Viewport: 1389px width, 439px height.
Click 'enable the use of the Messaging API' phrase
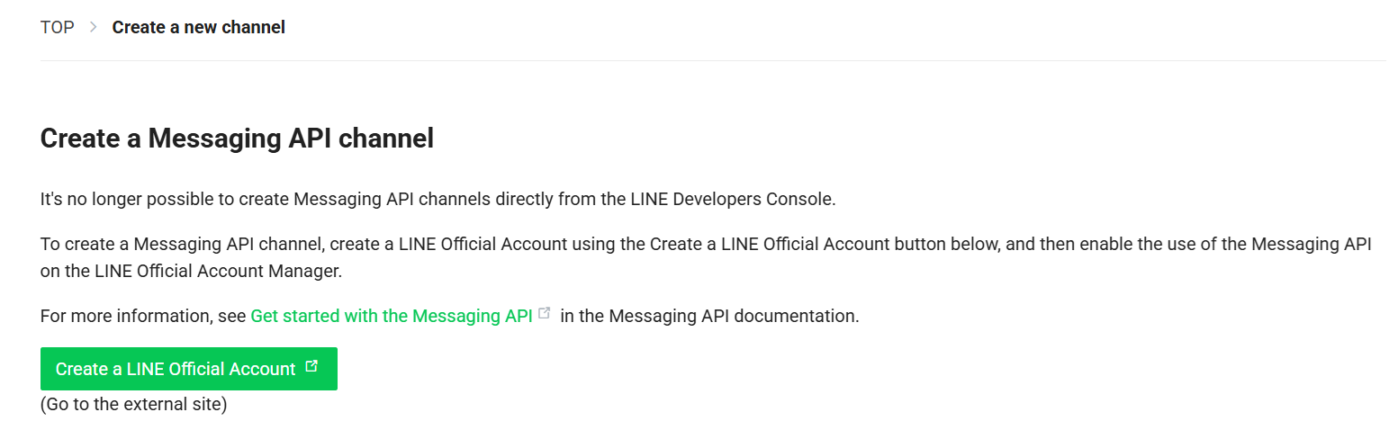coord(1240,244)
